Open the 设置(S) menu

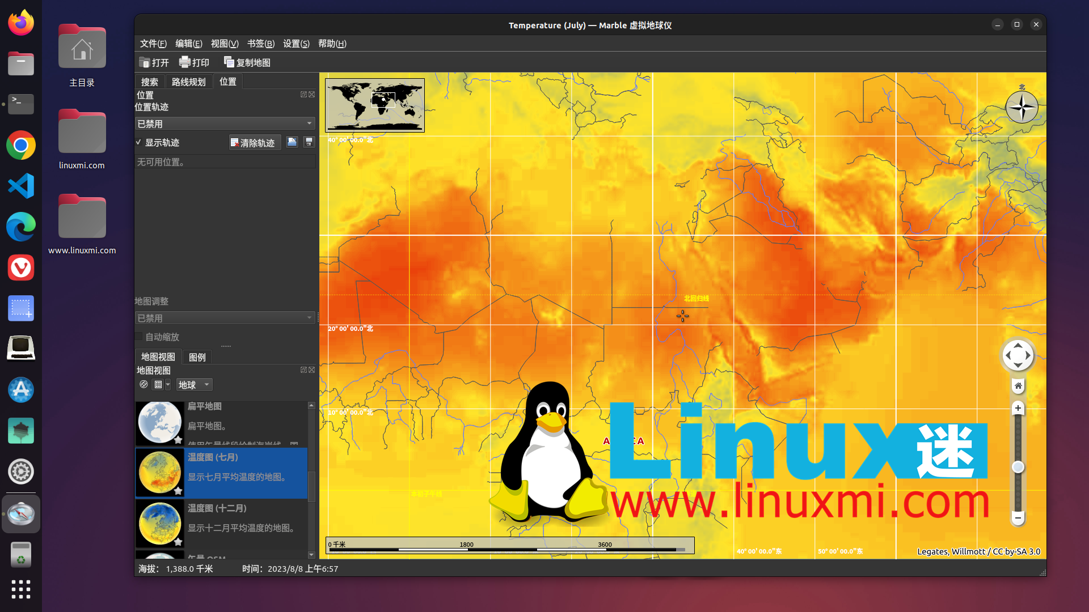pyautogui.click(x=296, y=44)
